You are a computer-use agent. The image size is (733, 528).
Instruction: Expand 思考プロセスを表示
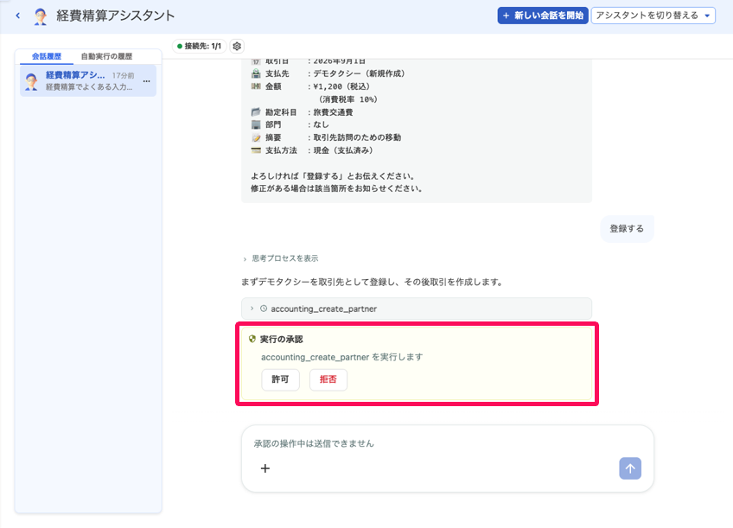280,258
